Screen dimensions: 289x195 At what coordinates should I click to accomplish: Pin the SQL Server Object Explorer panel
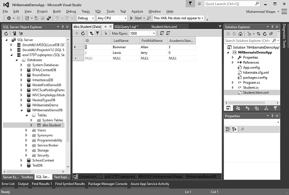tap(63, 27)
